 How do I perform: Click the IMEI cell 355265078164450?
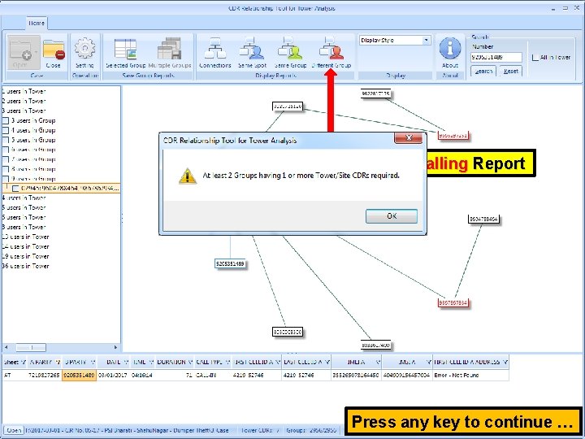click(x=356, y=375)
